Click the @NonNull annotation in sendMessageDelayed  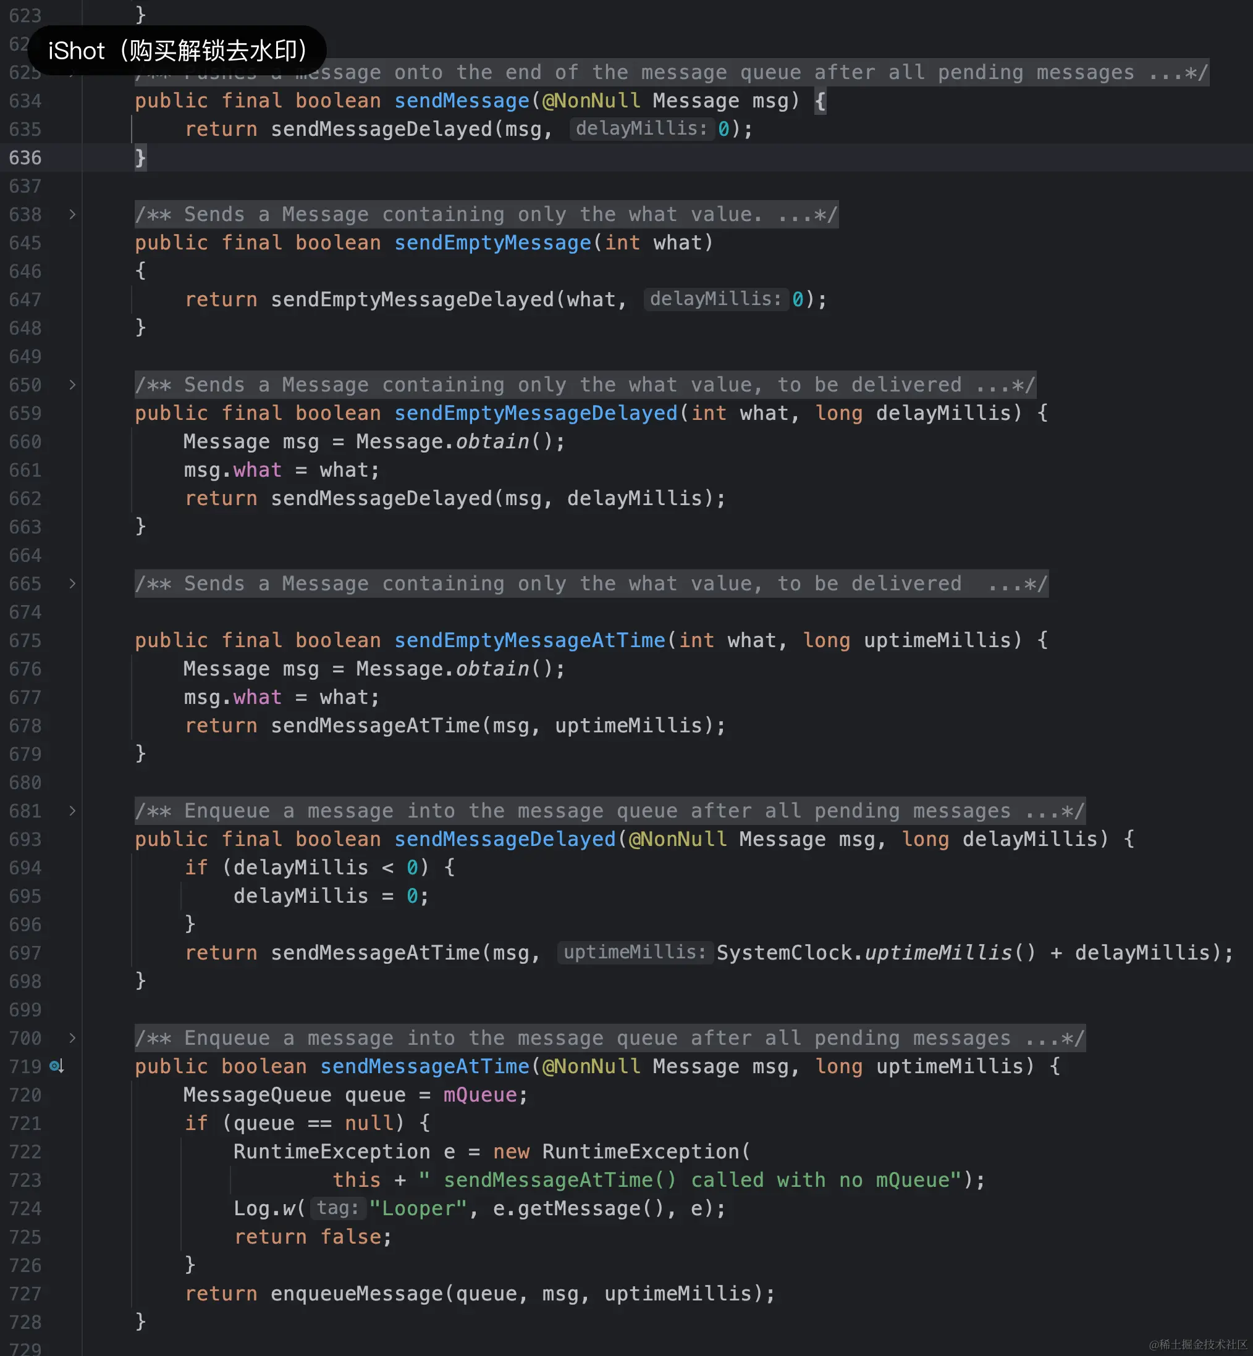click(x=677, y=840)
